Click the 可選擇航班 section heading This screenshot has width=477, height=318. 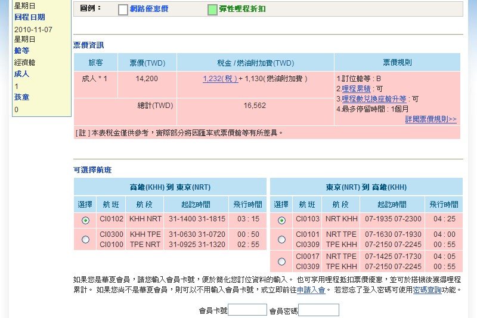click(x=92, y=170)
